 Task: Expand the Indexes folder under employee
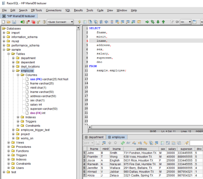[18, 117]
